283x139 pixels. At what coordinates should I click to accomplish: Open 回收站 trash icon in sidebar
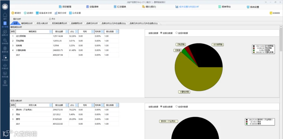5,83
